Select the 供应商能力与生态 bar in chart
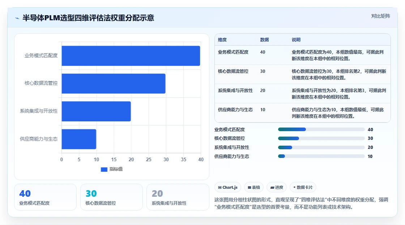Viewport: 405px width, 225px height. (79, 139)
